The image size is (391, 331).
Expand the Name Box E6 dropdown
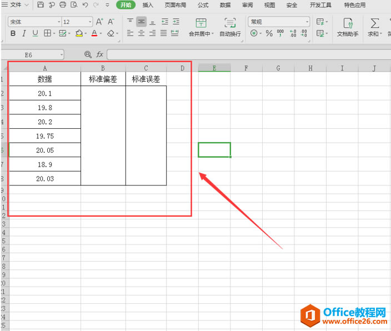click(x=61, y=54)
